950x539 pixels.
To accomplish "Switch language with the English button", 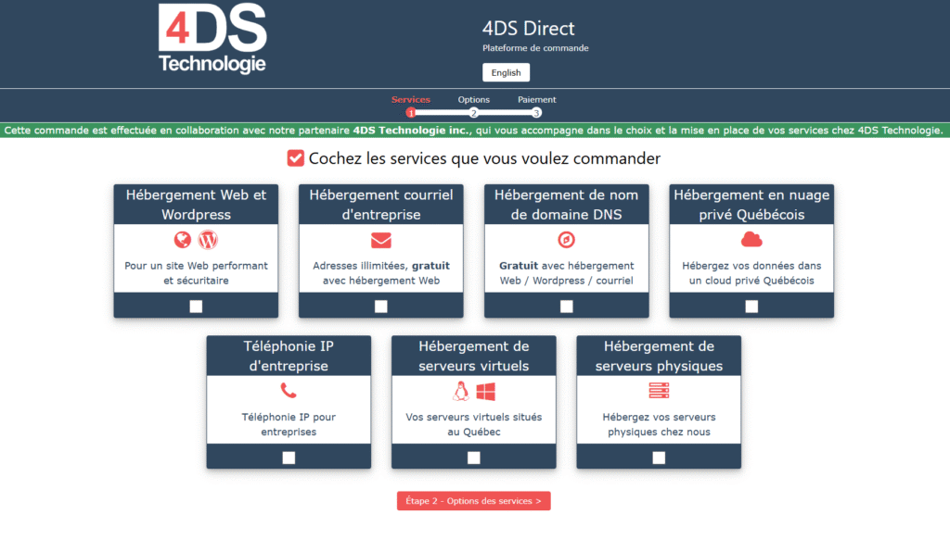I will click(x=506, y=72).
